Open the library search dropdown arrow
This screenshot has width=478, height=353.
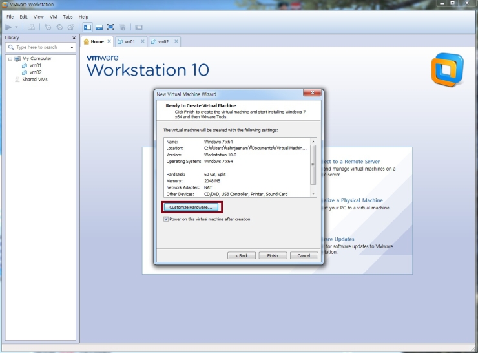tap(72, 47)
